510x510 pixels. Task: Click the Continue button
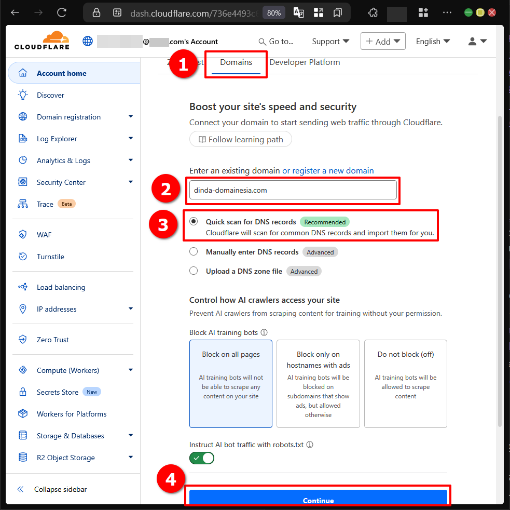318,497
